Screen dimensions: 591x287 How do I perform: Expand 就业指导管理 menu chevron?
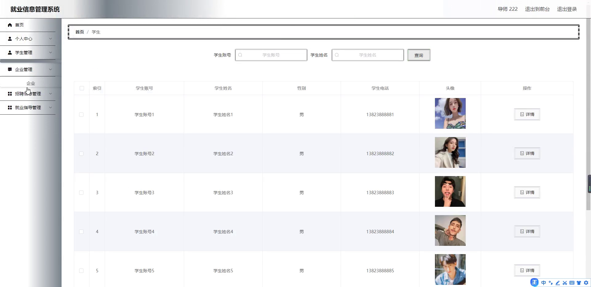pyautogui.click(x=50, y=108)
